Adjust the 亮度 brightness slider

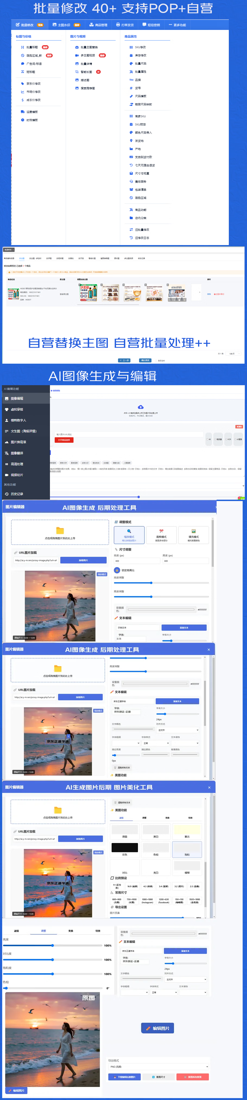[x=53, y=945]
